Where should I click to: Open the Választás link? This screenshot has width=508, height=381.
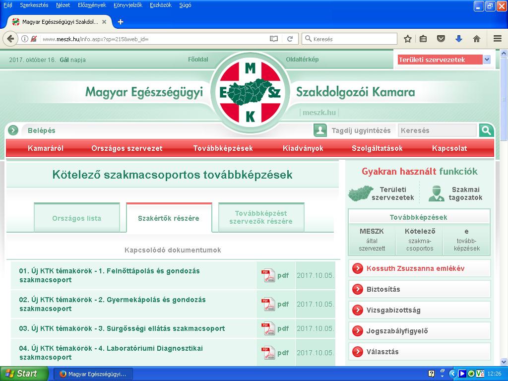click(382, 352)
